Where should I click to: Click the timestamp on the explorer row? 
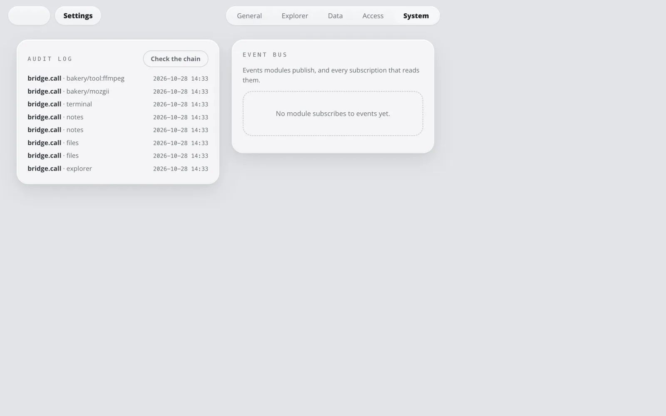[x=181, y=169]
